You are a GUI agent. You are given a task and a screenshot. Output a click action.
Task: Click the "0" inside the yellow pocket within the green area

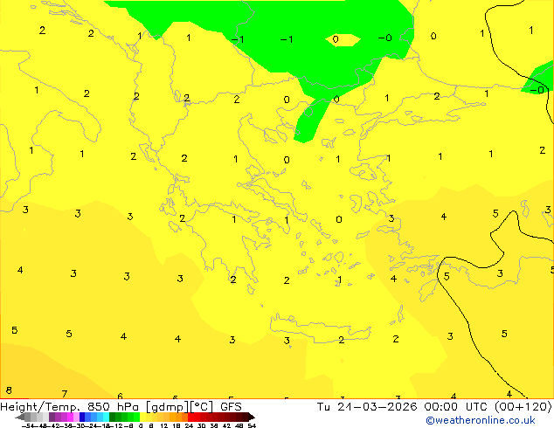click(x=336, y=38)
